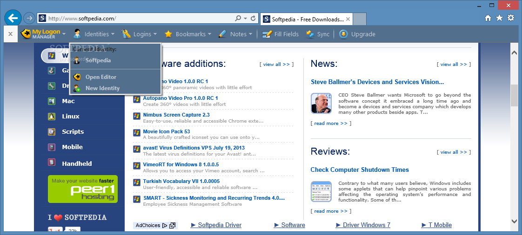Click Fill Fields toolbar button
The width and height of the screenshot is (522, 235).
[x=281, y=34]
